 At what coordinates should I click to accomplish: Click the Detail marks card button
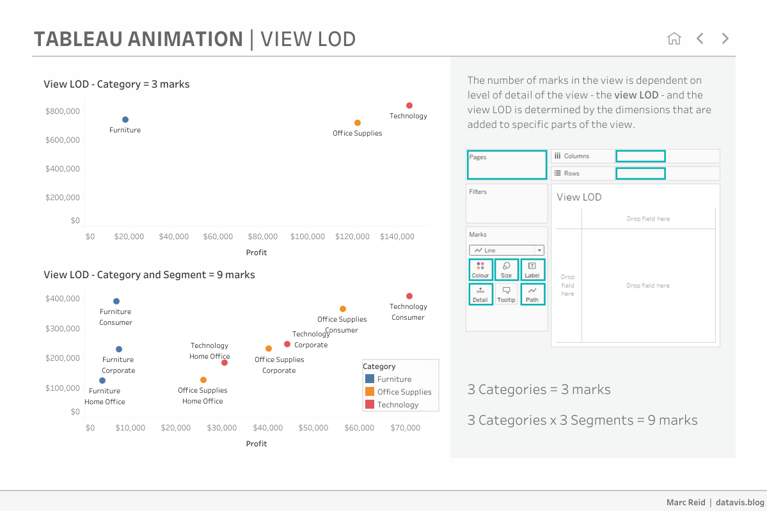pos(480,294)
